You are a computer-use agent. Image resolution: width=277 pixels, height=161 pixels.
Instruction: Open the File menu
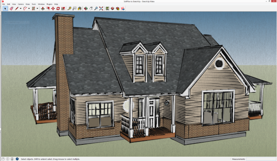pos(3,4)
